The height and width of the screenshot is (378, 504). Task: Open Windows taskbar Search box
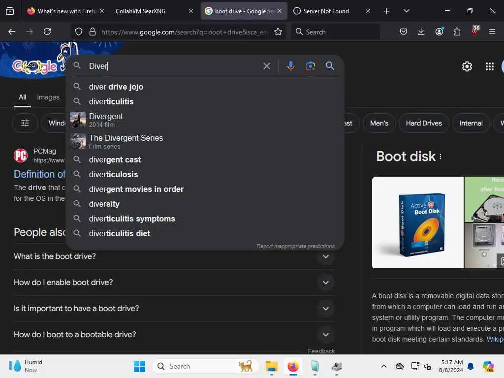206,366
